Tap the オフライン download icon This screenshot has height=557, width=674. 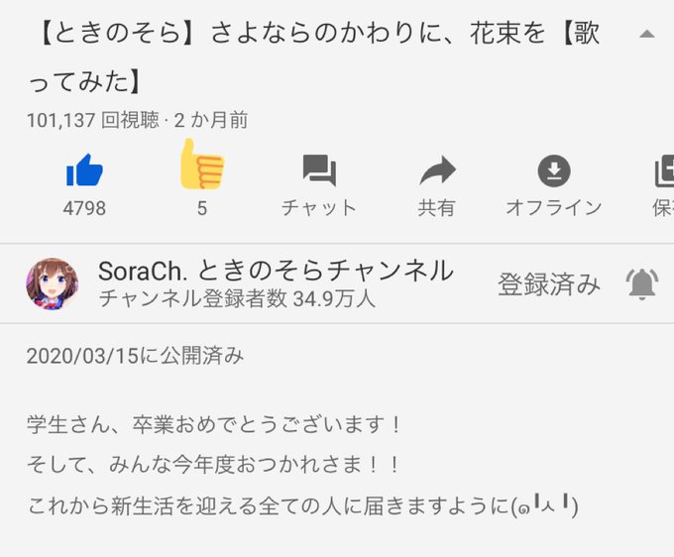[554, 170]
